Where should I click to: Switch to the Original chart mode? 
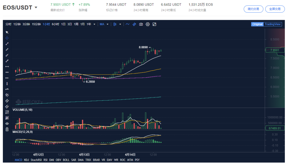click(257, 24)
